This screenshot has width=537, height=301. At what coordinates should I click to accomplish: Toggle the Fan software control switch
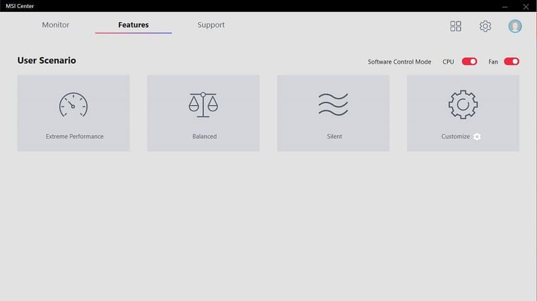[511, 62]
